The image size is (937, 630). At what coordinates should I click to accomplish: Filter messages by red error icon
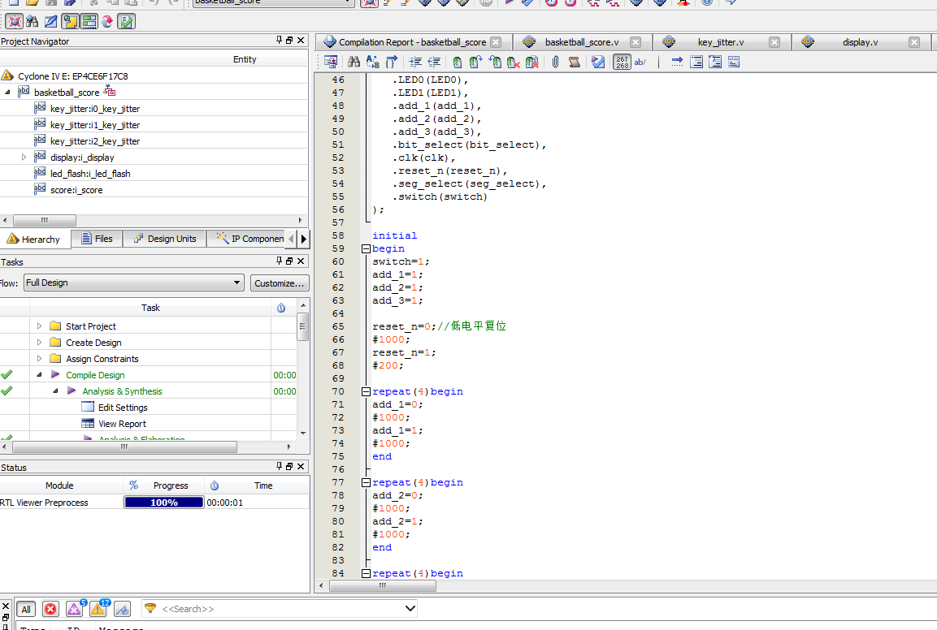51,609
